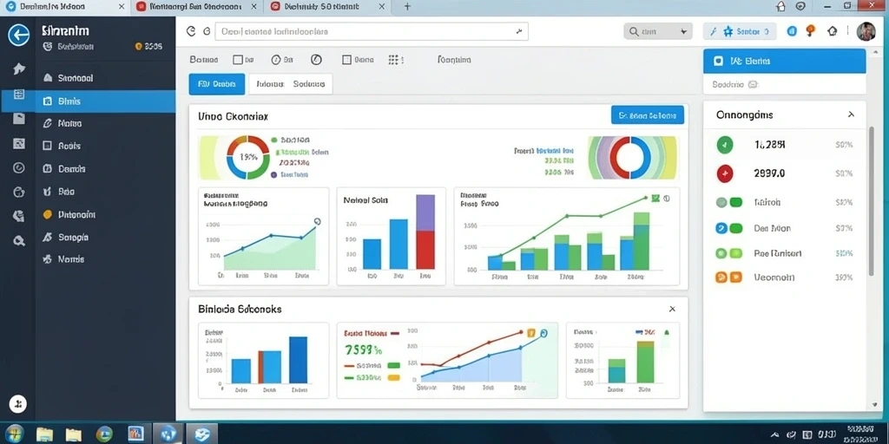
Task: Toggle the orange switch in last list row
Action: pos(728,277)
